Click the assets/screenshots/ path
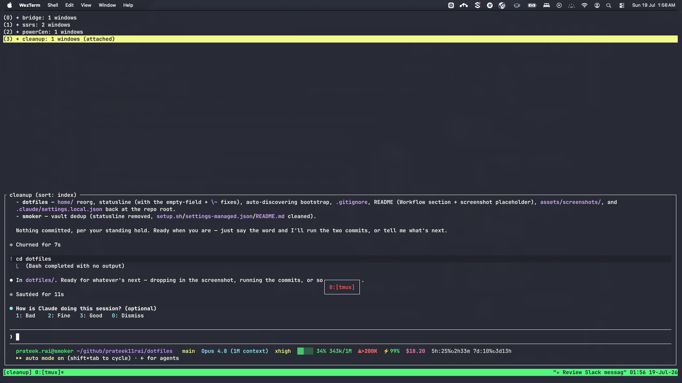This screenshot has height=383, width=682. pos(570,202)
